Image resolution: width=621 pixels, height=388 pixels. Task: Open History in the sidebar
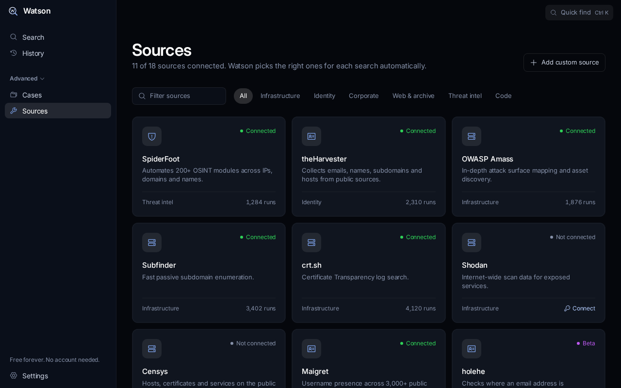pyautogui.click(x=58, y=53)
